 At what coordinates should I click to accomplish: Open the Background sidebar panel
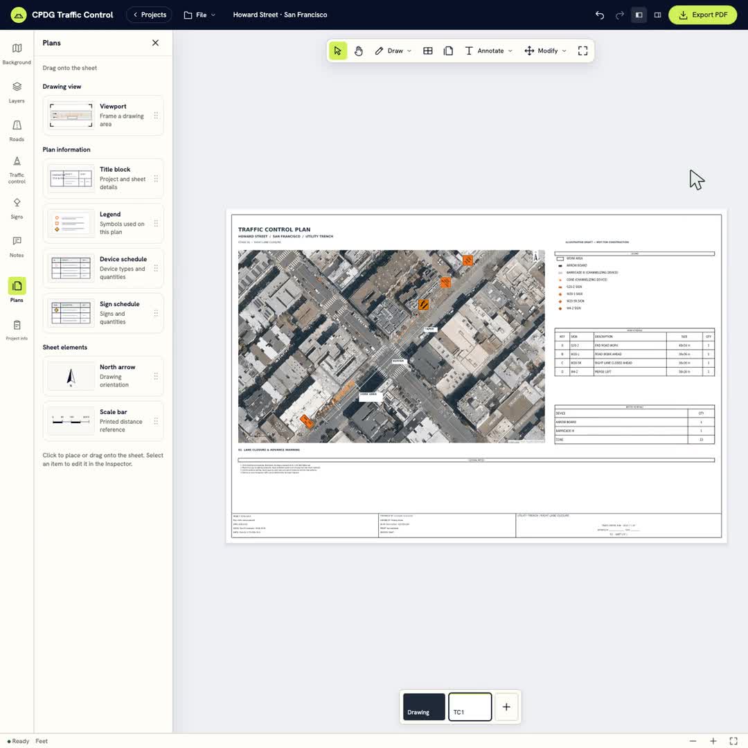[17, 53]
